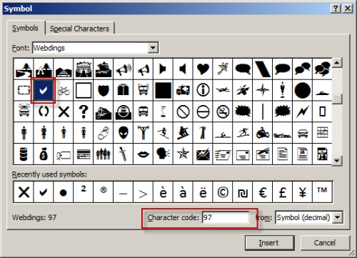Select the alien head symbol
Image resolution: width=357 pixels, height=258 pixels.
(x=124, y=133)
